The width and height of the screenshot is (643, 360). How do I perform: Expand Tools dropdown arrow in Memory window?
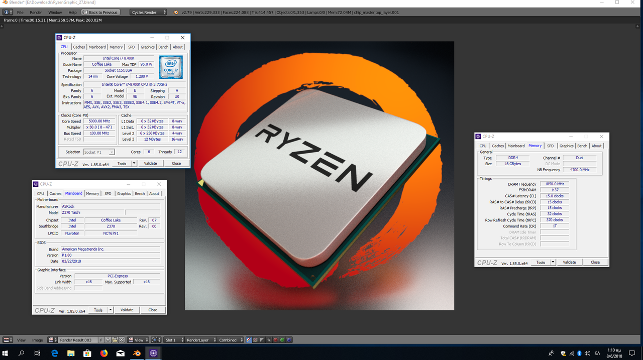(x=553, y=262)
